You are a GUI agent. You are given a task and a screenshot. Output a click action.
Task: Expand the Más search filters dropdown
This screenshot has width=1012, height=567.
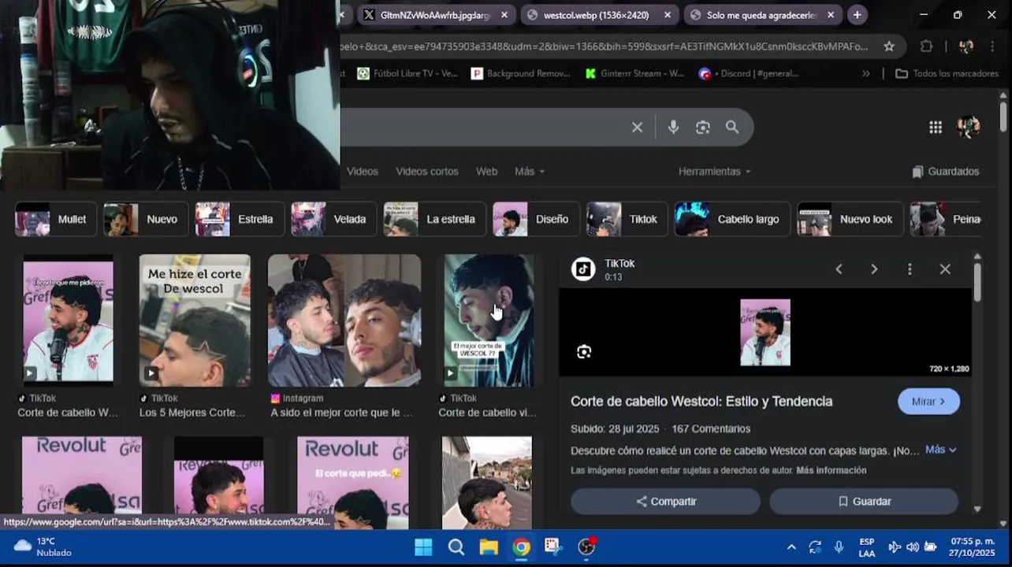[x=530, y=172]
